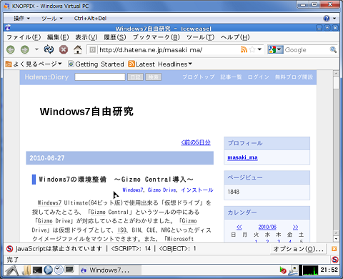Switch to Windows7... taskbar window button
This screenshot has width=343, height=279.
110,270
